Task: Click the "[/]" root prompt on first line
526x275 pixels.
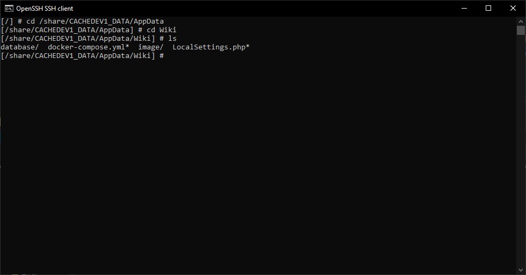Action: [x=7, y=21]
